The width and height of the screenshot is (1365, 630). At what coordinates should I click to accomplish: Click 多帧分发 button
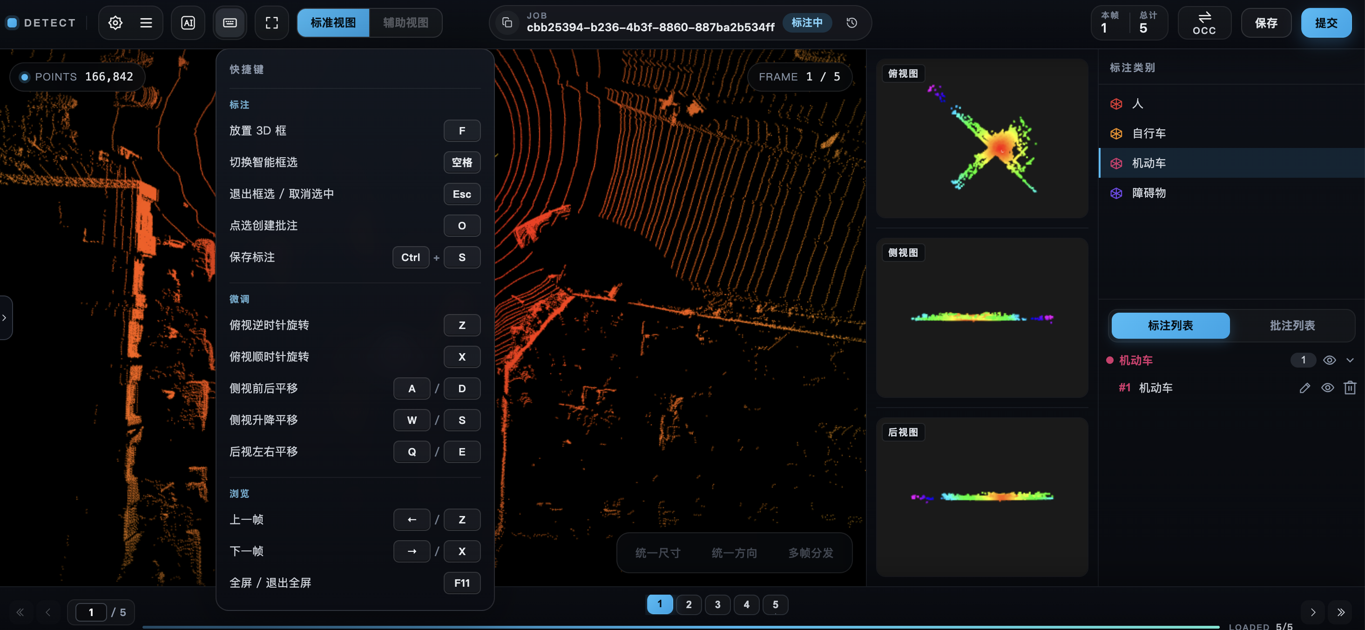click(x=810, y=553)
